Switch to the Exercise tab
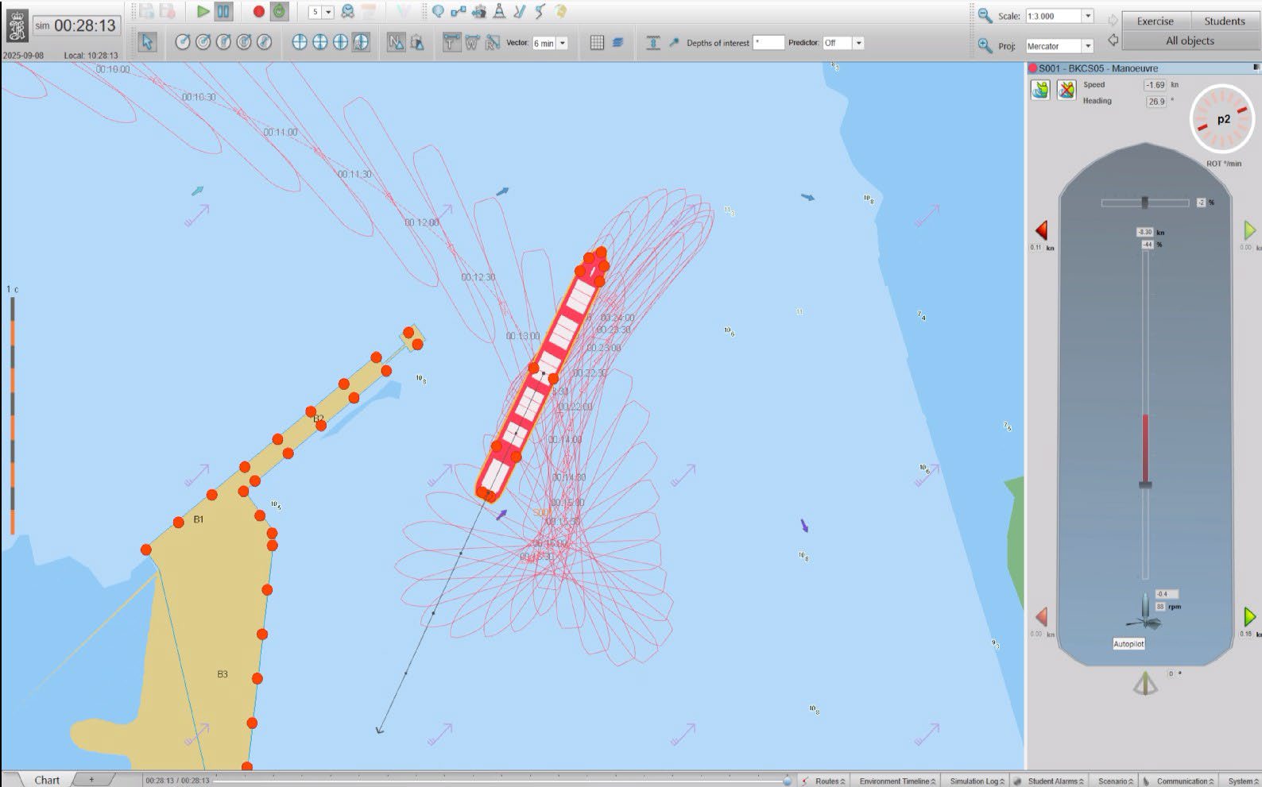Viewport: 1262px width, 787px height. [x=1155, y=21]
